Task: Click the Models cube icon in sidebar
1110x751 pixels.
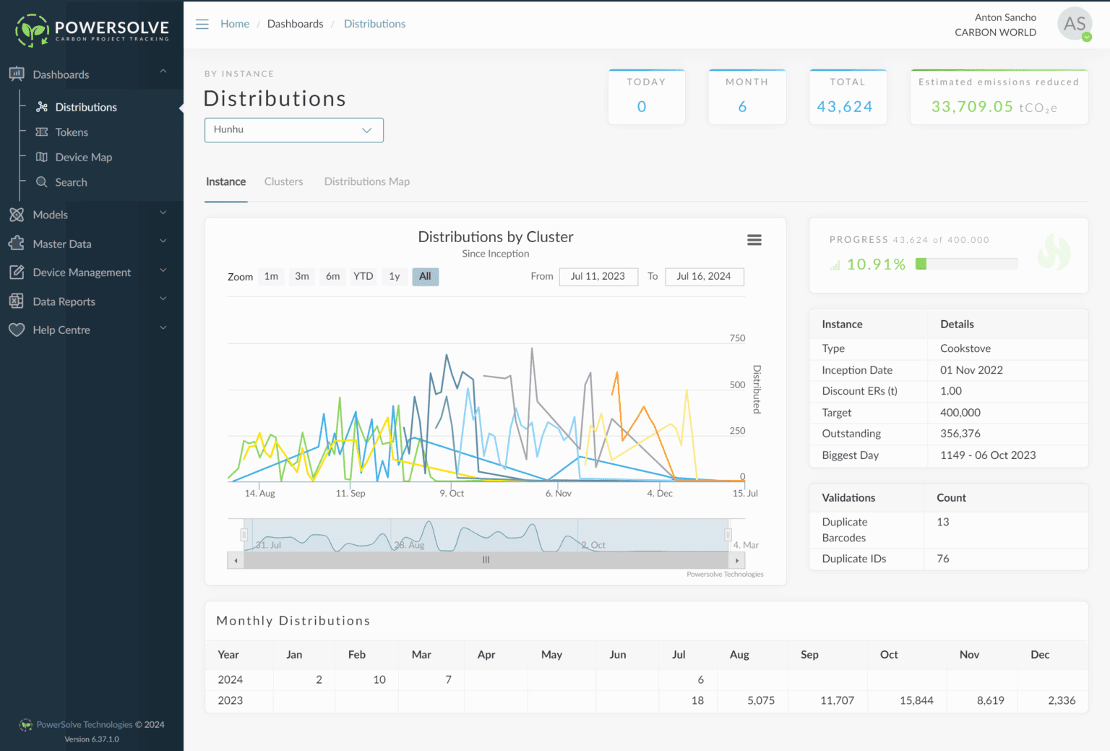Action: (x=16, y=215)
